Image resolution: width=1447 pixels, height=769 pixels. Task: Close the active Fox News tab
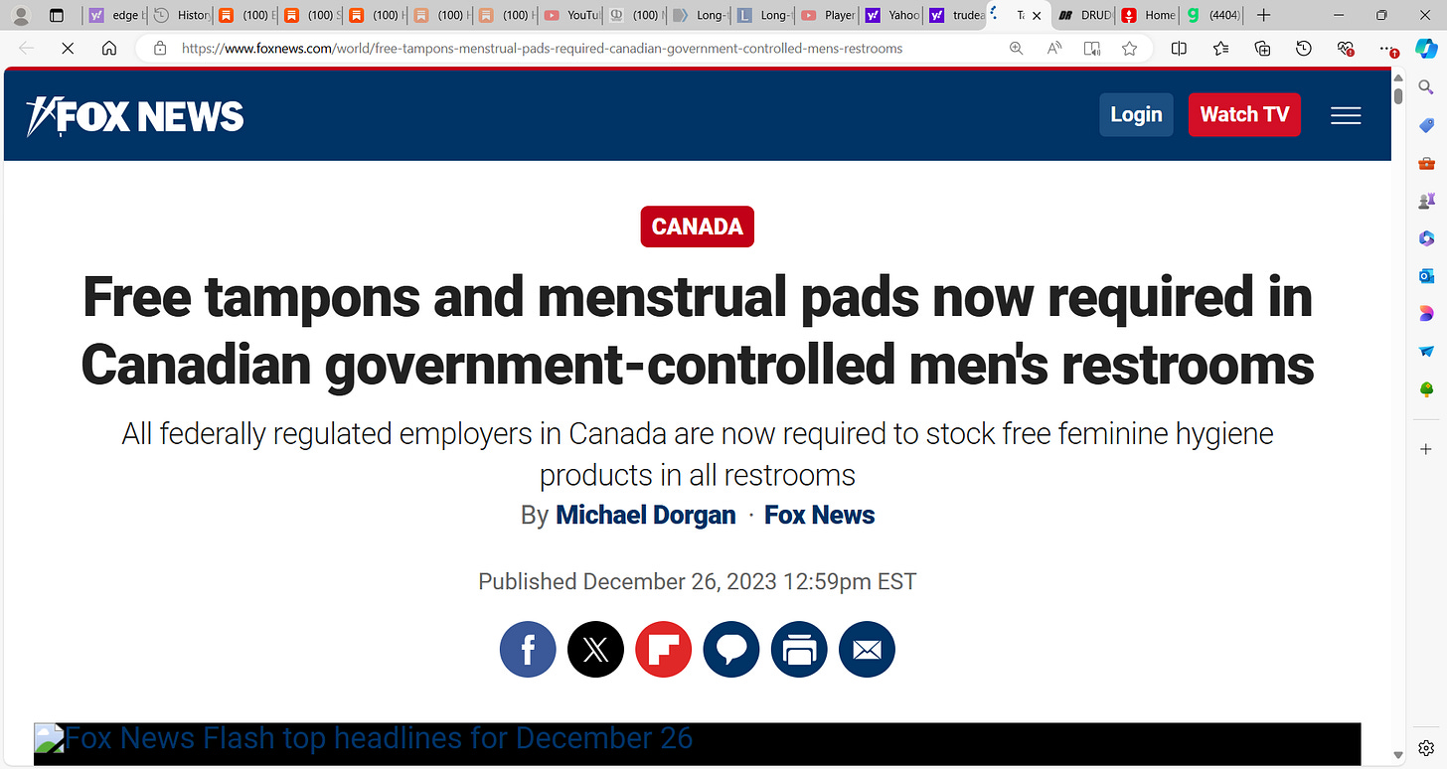(x=1038, y=16)
